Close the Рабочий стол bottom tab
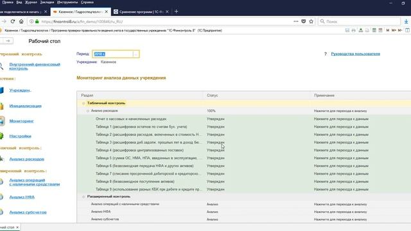 [x=17, y=227]
